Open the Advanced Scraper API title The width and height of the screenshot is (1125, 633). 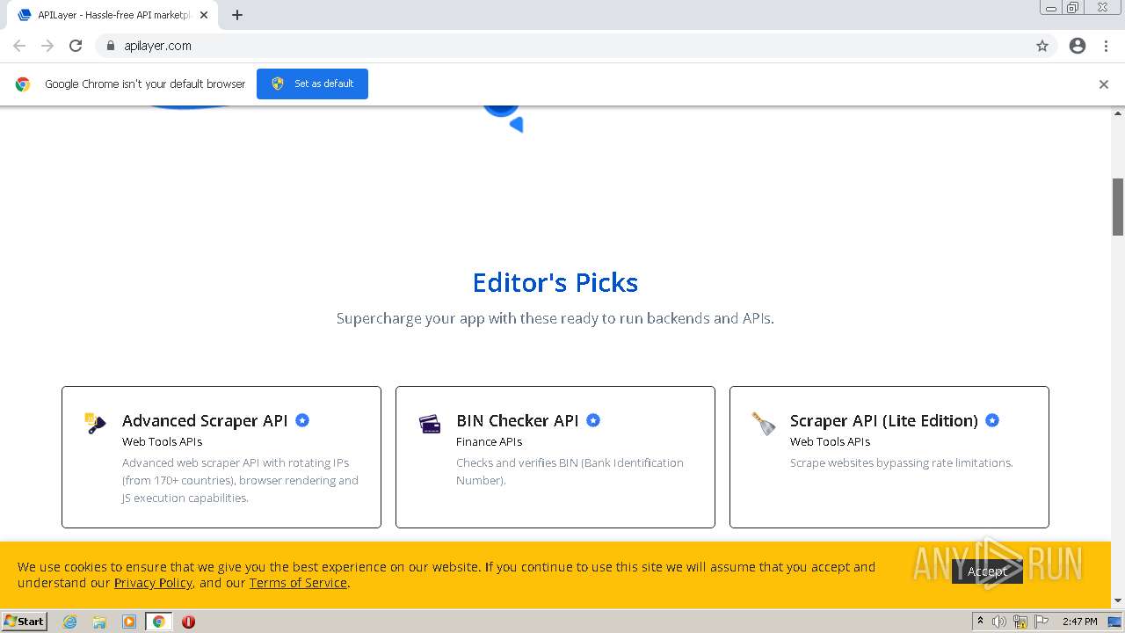pyautogui.click(x=205, y=420)
